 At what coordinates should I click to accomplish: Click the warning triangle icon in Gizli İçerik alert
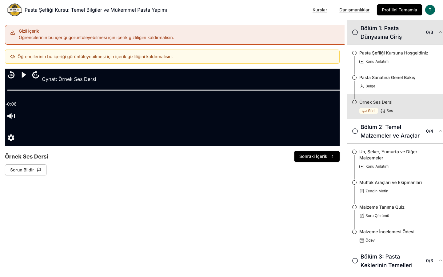tap(13, 33)
